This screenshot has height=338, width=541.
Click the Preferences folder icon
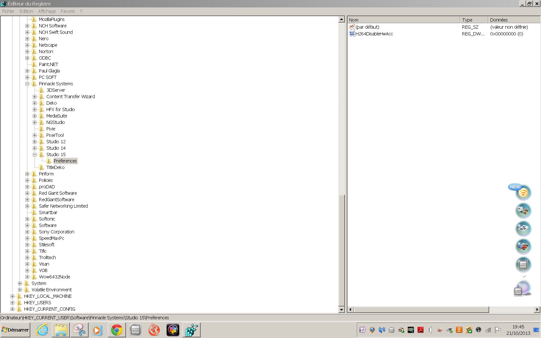tap(49, 161)
